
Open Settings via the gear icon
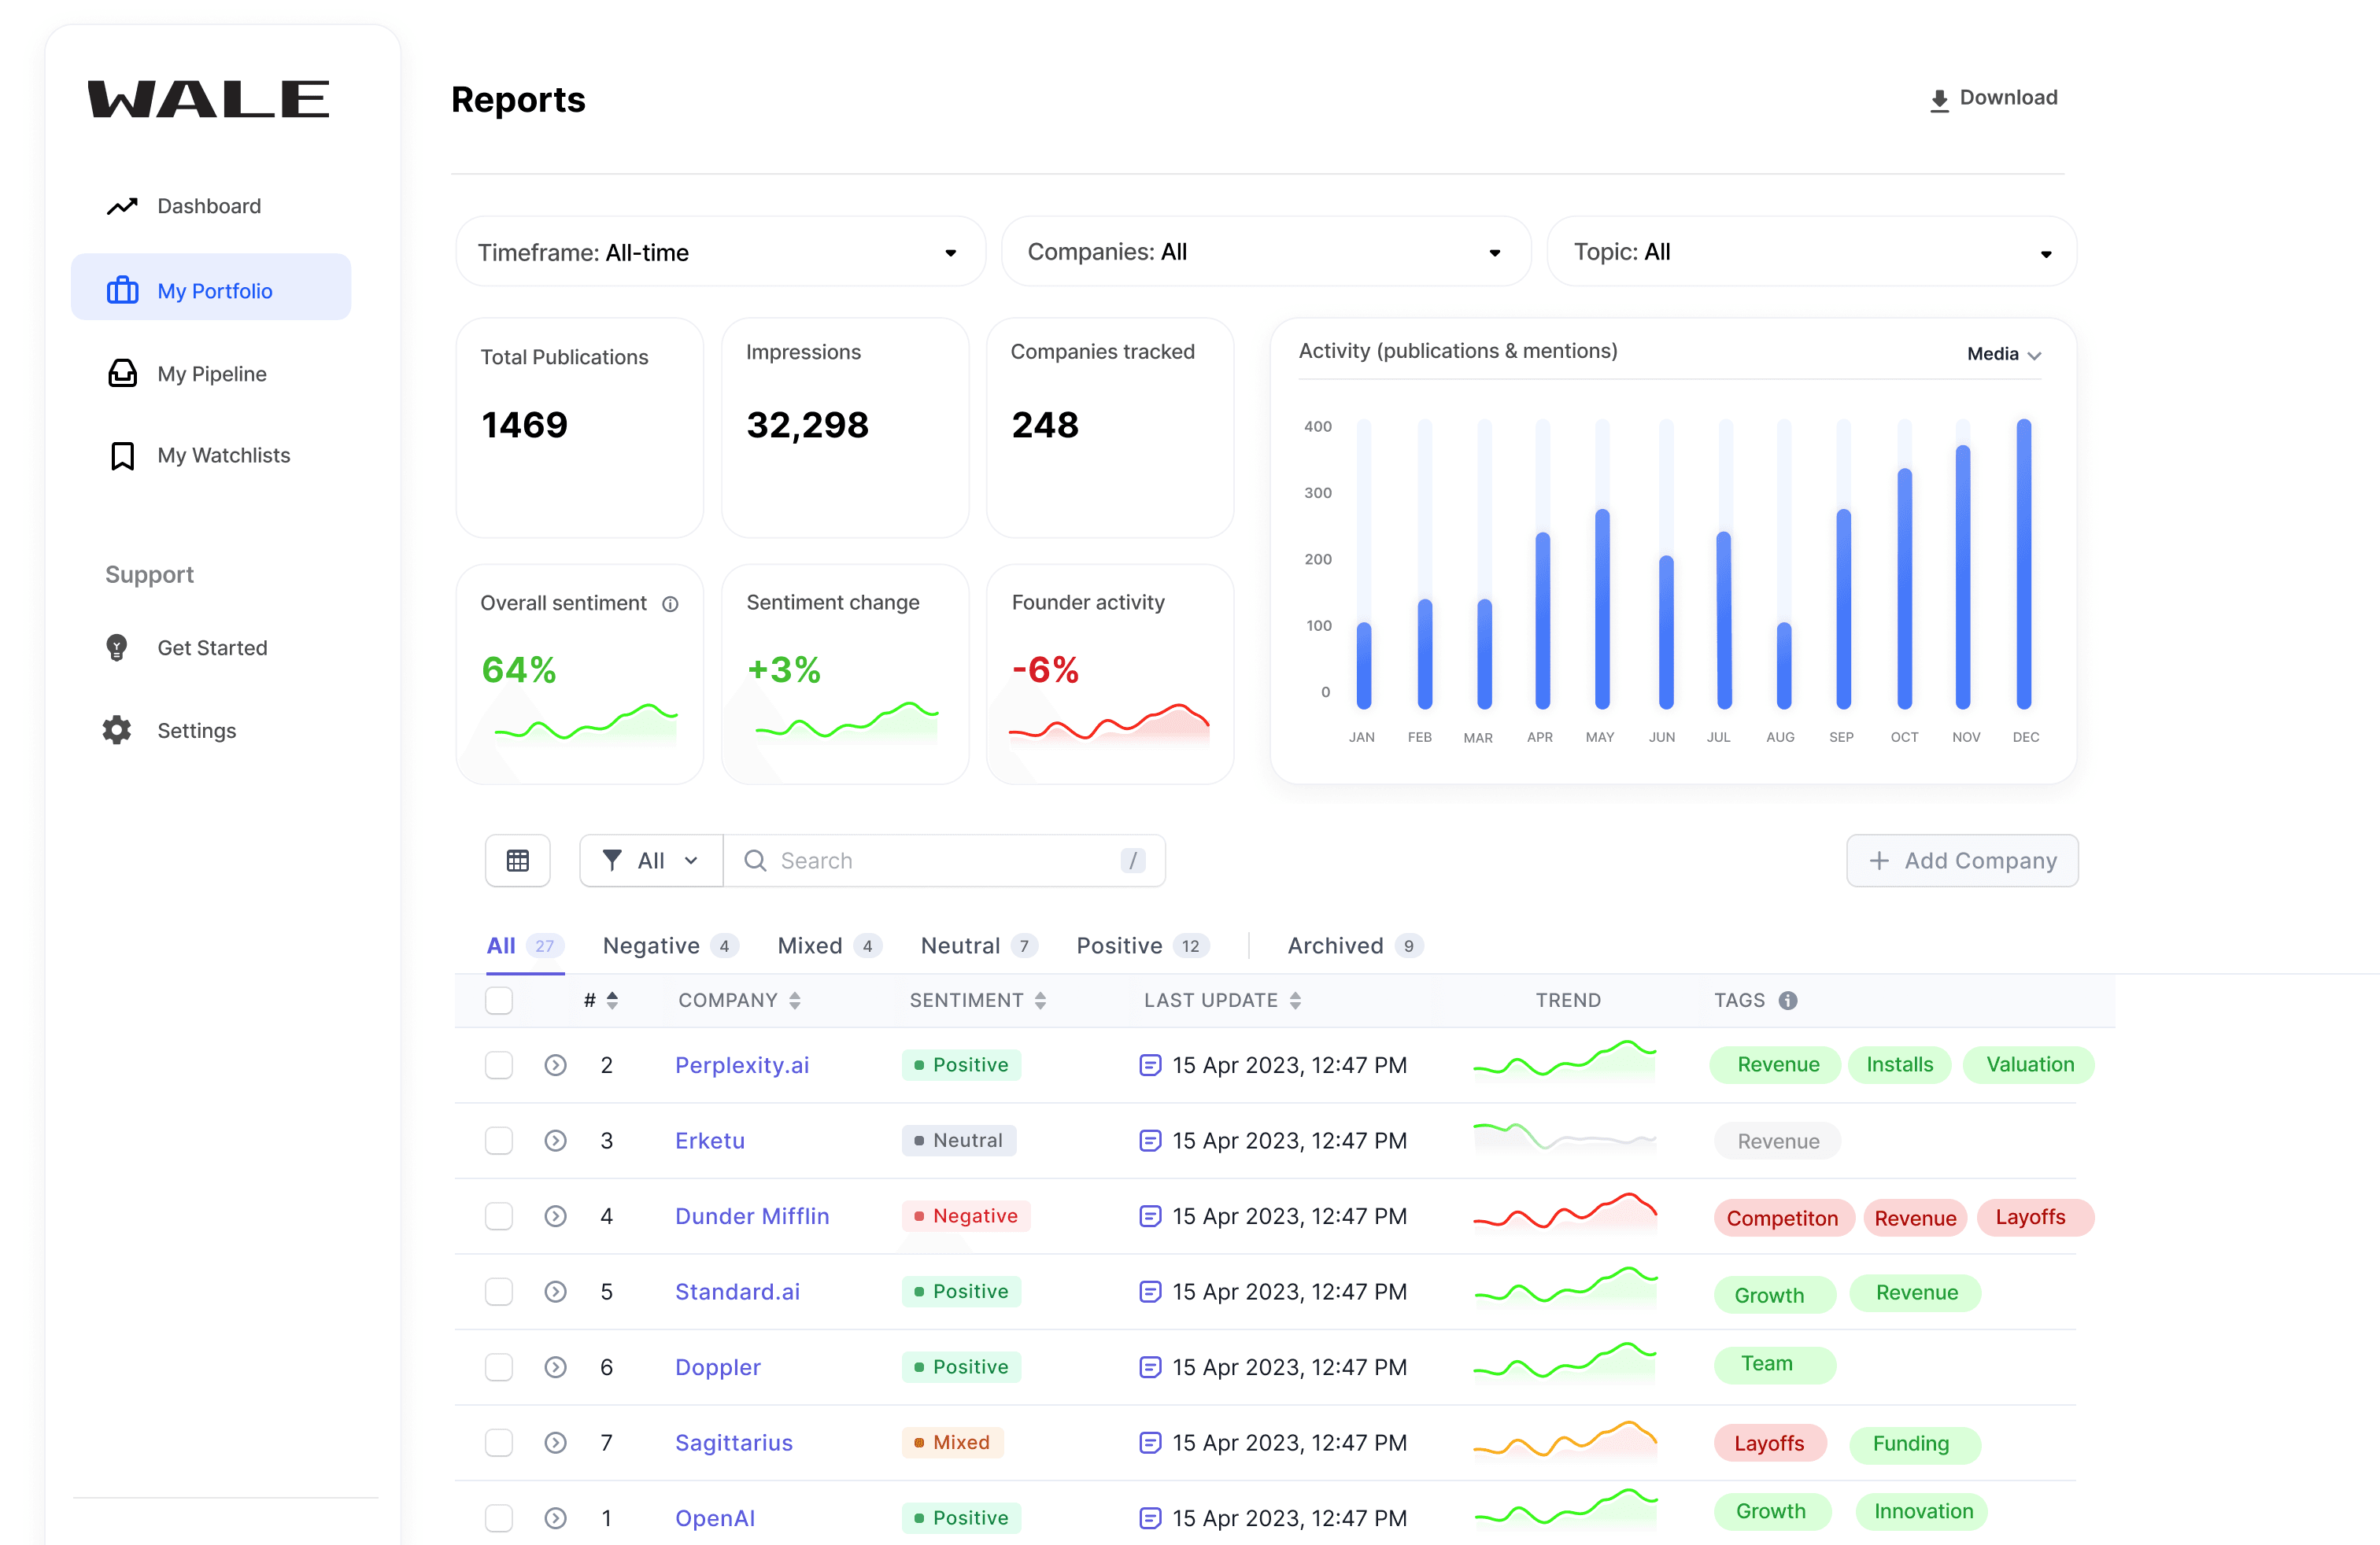point(117,731)
